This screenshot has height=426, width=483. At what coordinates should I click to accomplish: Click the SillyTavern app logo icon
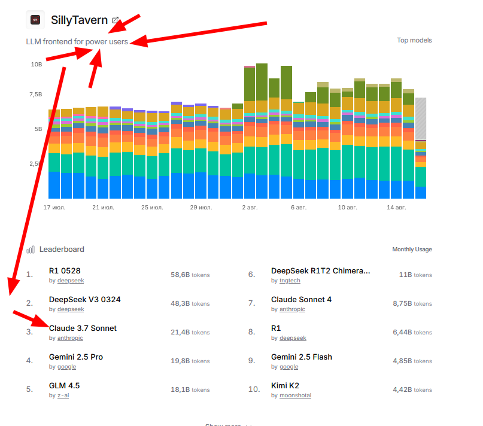(35, 20)
